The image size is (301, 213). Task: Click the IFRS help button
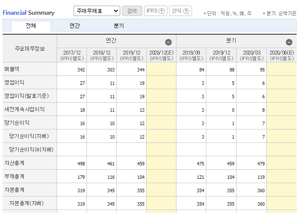pyautogui.click(x=156, y=11)
